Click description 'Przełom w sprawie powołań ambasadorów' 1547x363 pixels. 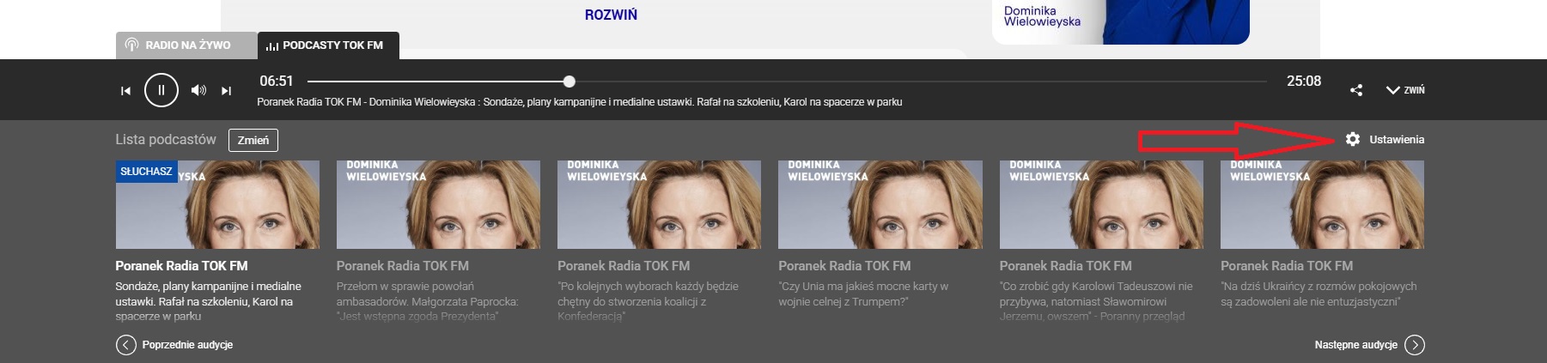click(428, 301)
